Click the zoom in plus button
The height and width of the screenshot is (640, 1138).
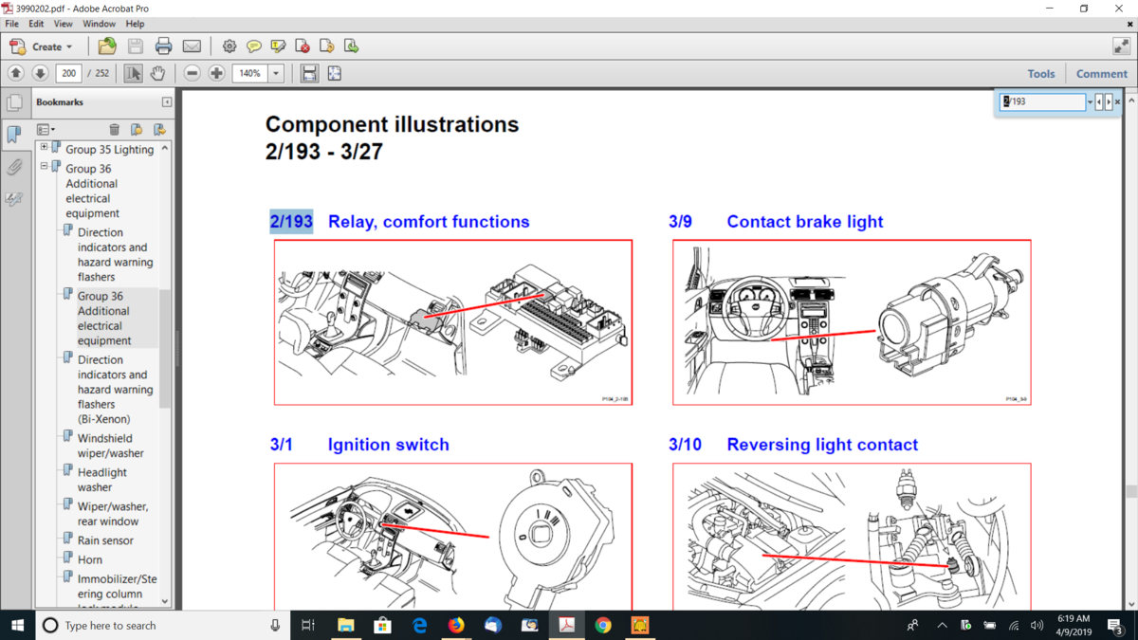pos(216,73)
